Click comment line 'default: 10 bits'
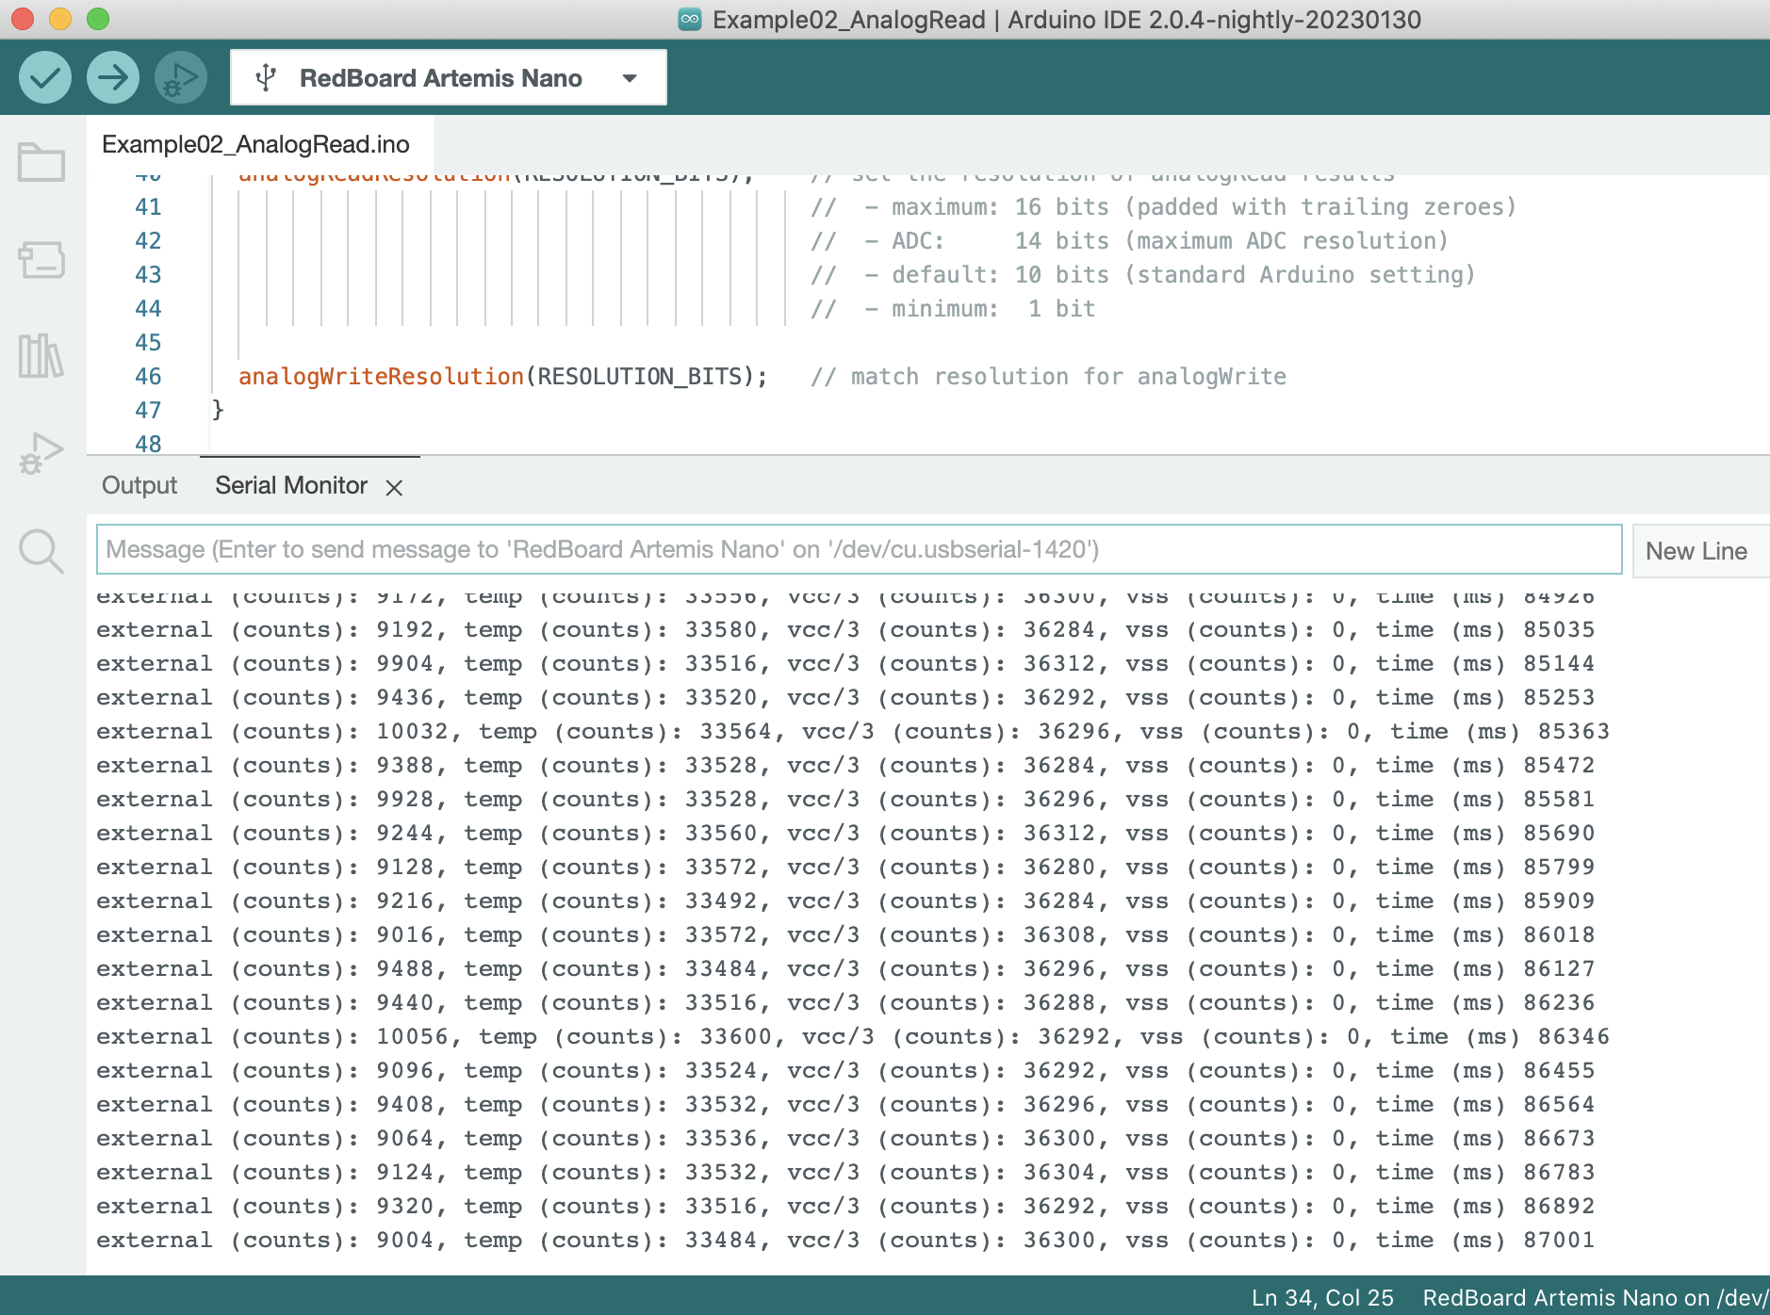 point(1142,275)
